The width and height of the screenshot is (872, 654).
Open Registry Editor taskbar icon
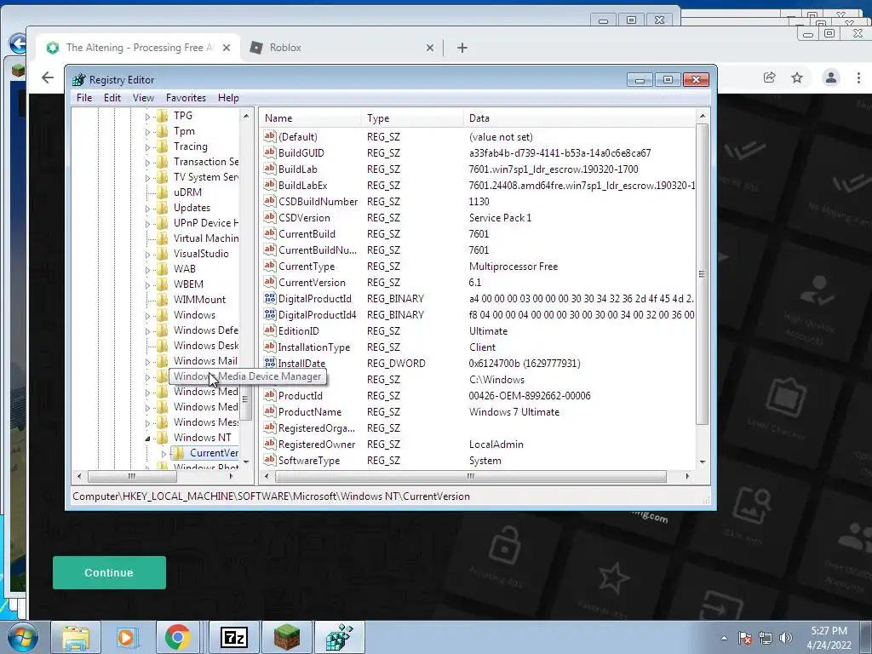pyautogui.click(x=339, y=637)
